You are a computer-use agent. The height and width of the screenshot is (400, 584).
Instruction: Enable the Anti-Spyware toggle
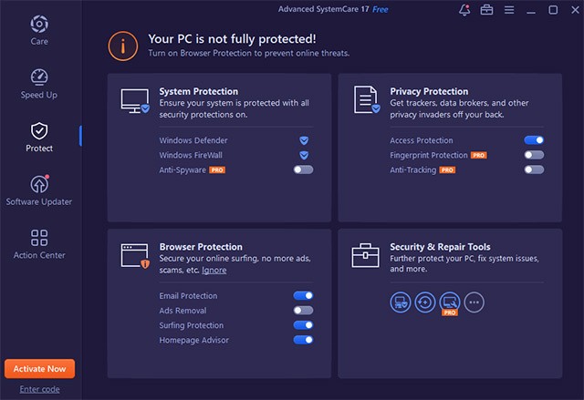303,169
